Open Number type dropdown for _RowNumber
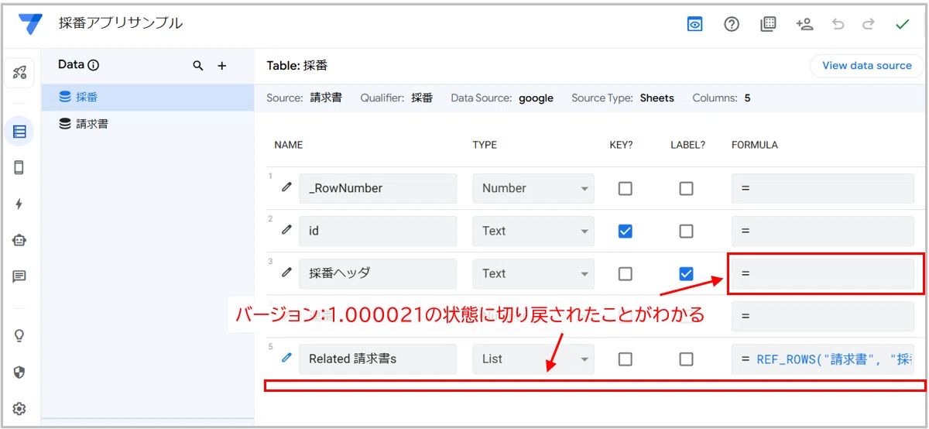 [533, 188]
